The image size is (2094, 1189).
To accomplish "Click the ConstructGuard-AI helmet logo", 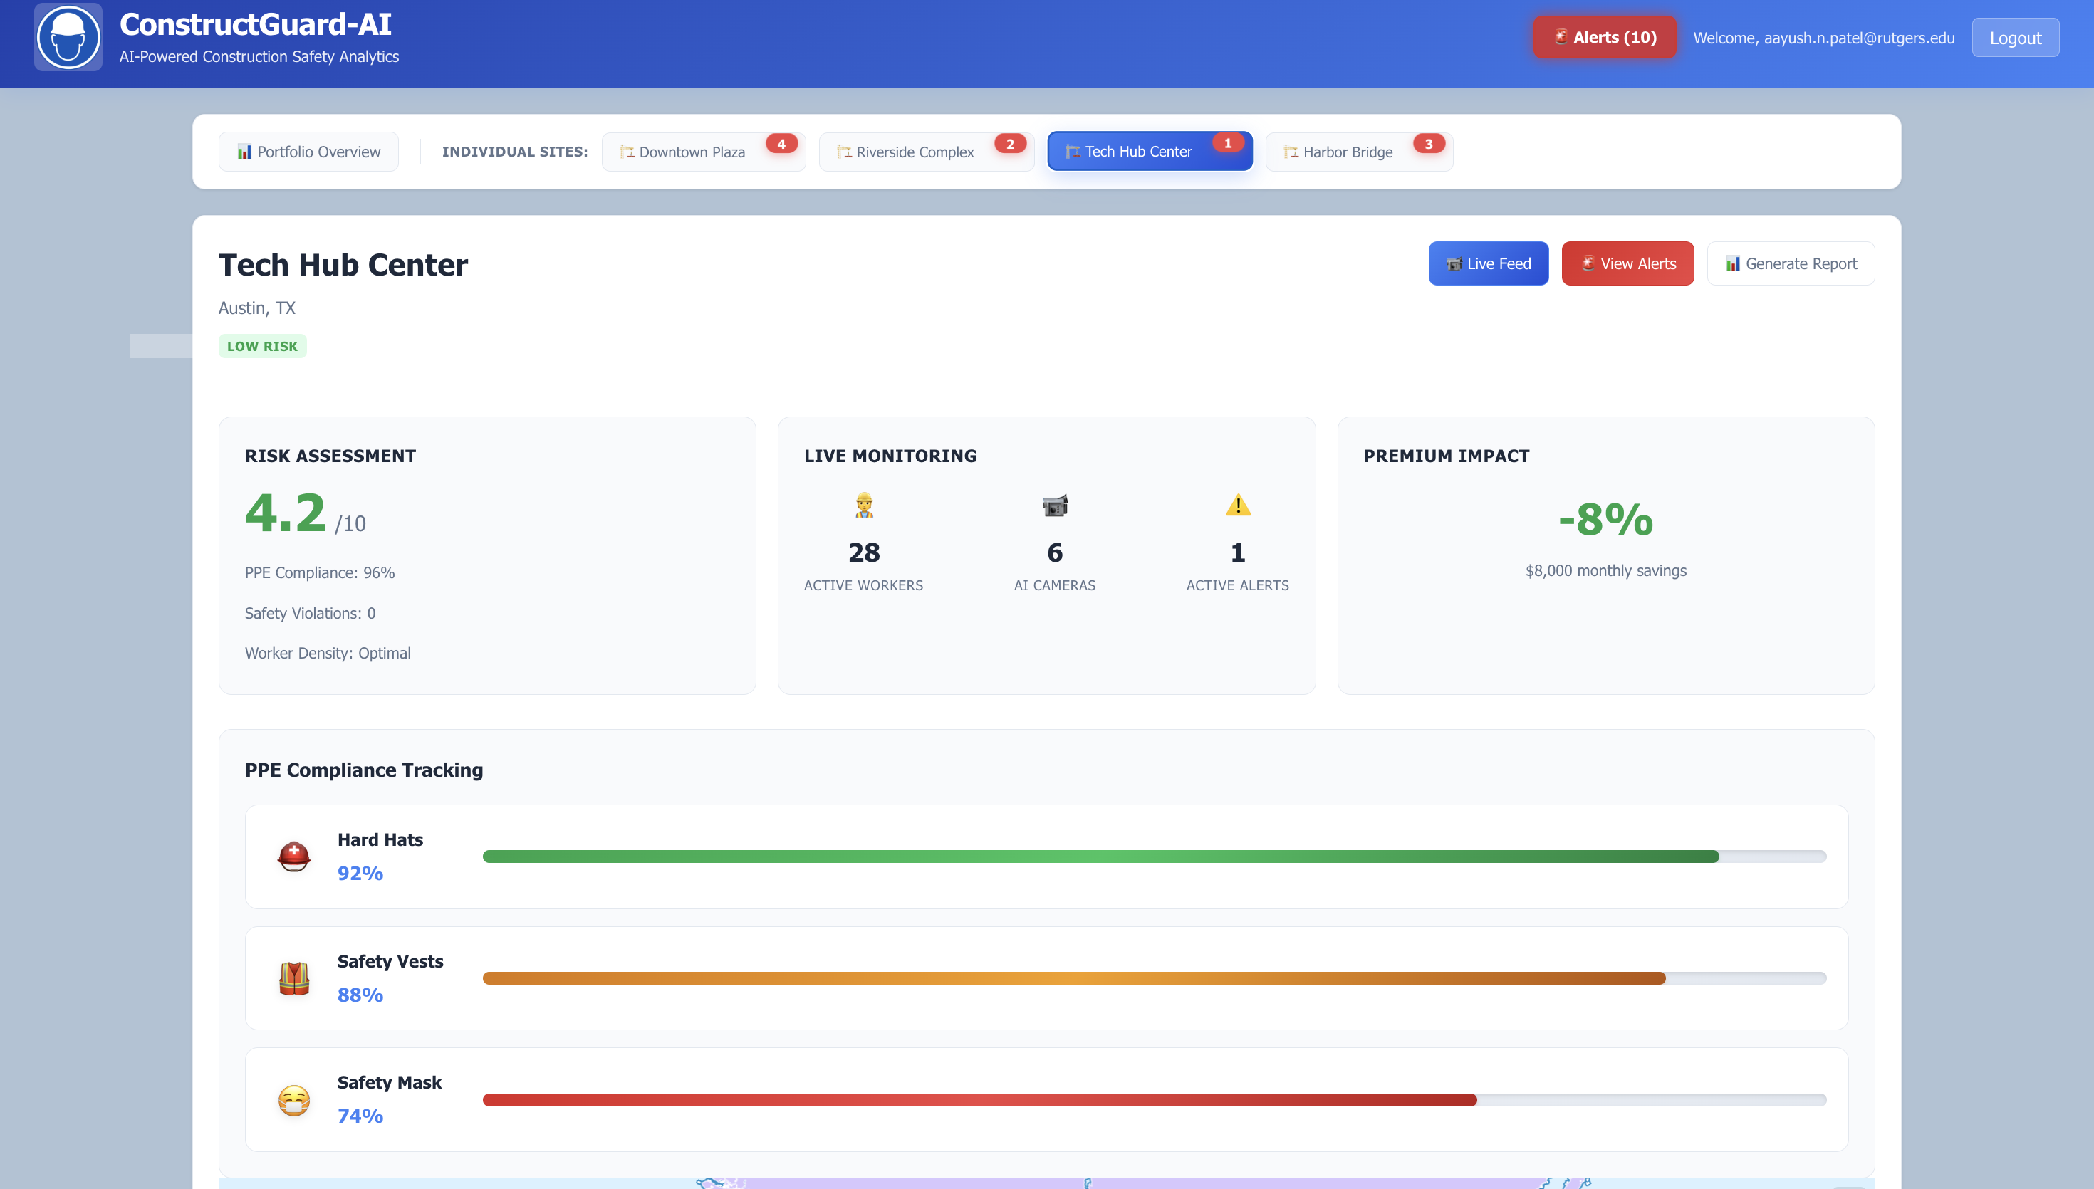I will [68, 38].
